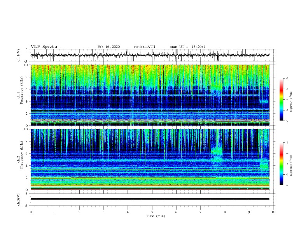Click the ch.1 spectrogram color bar
308x238 pixels.
tap(281, 100)
